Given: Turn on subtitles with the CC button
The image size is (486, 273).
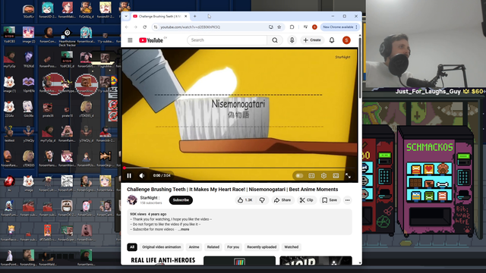Looking at the screenshot, I should 311,175.
